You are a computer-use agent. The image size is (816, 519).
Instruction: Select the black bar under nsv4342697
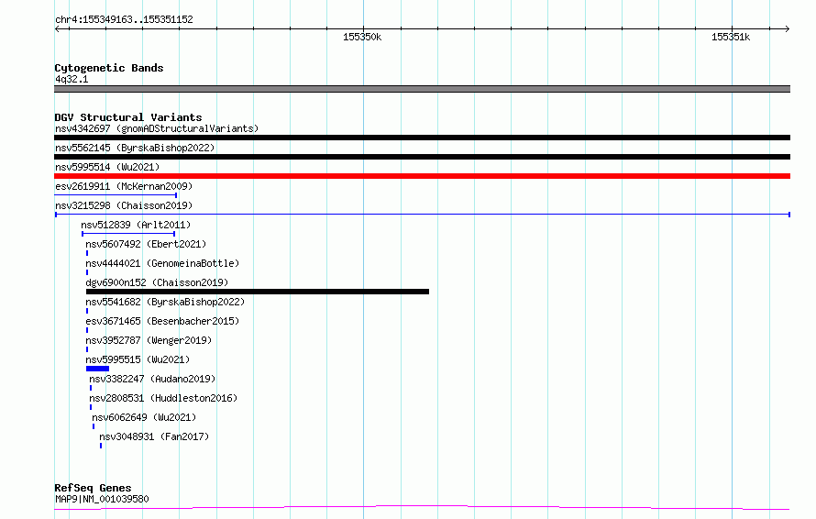422,138
